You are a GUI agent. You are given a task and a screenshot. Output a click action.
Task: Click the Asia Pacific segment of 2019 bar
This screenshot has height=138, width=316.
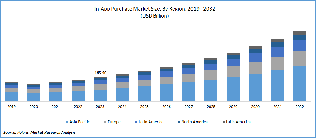[11, 97]
